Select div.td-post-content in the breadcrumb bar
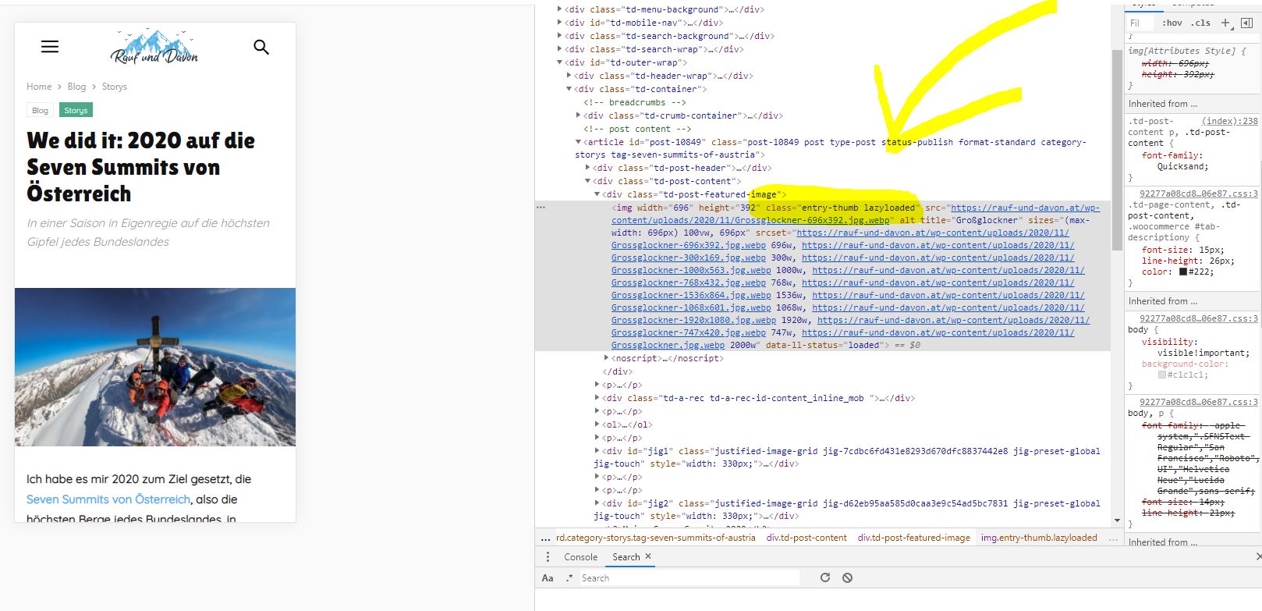Image resolution: width=1262 pixels, height=611 pixels. click(806, 538)
